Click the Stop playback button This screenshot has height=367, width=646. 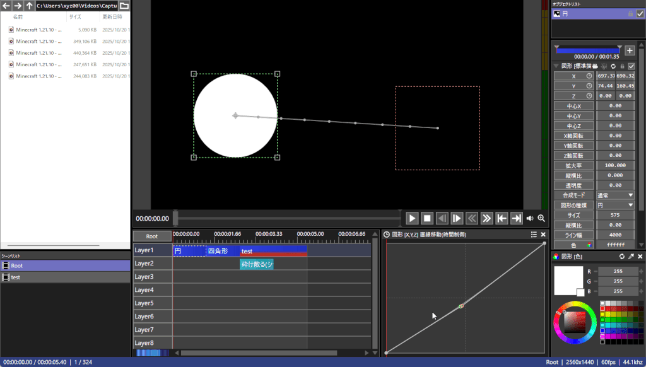[x=427, y=218]
